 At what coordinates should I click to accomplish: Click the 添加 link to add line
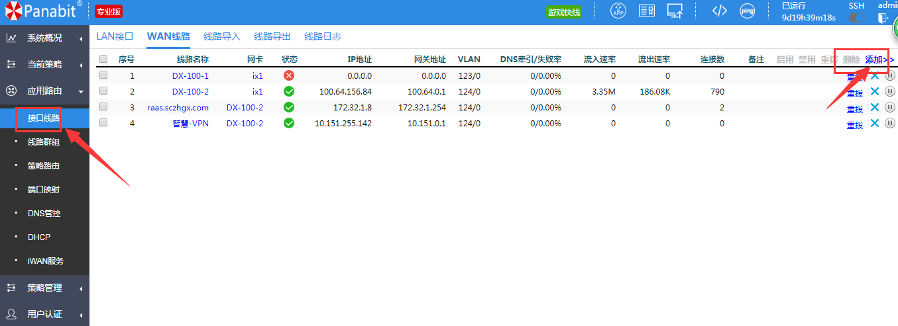(x=874, y=60)
